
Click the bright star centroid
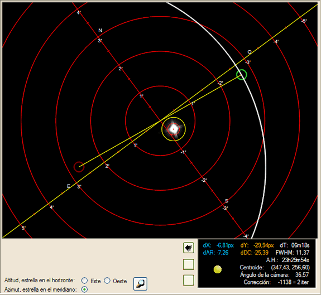tap(174, 129)
